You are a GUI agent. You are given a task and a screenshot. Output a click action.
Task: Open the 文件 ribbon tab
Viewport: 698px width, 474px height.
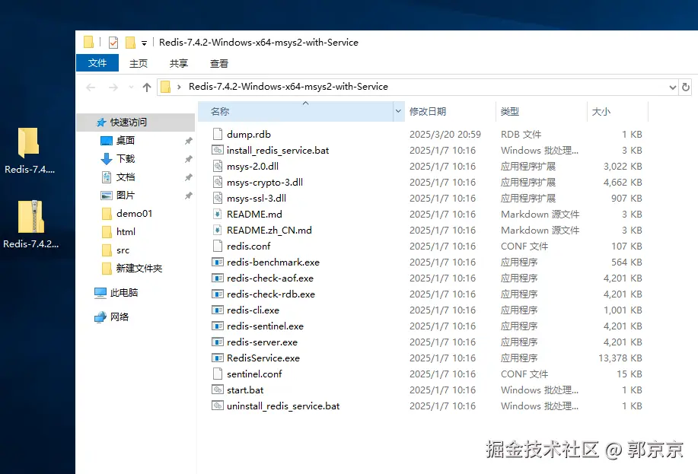[97, 62]
